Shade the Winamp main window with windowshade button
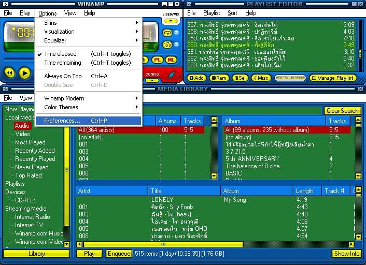Image resolution: width=366 pixels, height=265 pixels. click(171, 4)
